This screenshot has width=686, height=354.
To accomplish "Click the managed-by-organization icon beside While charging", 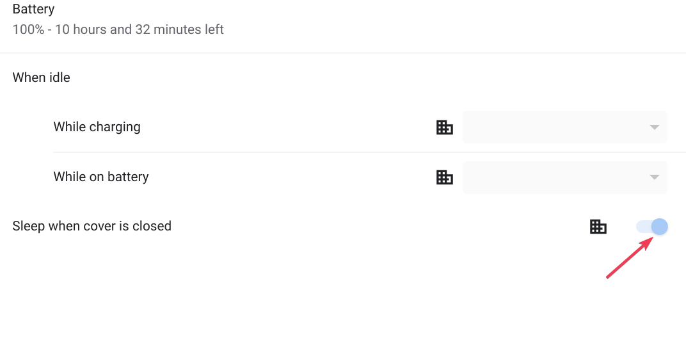I will click(x=444, y=127).
